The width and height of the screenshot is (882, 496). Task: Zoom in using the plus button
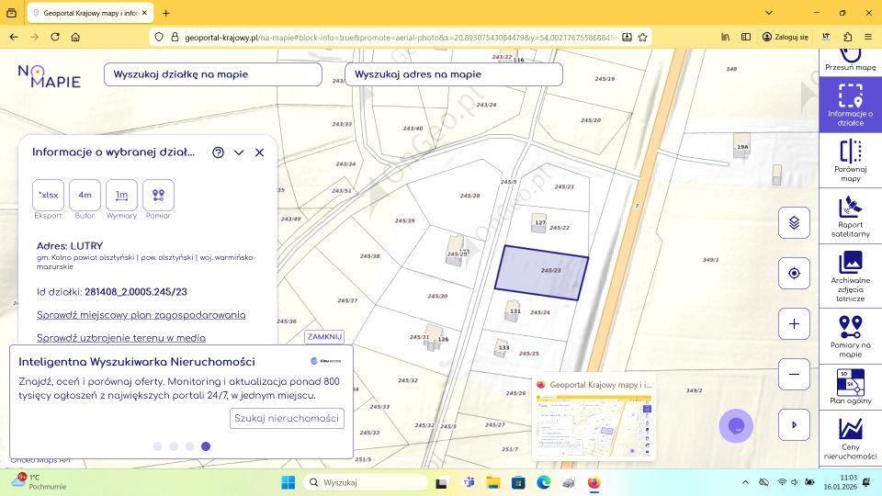coord(794,324)
